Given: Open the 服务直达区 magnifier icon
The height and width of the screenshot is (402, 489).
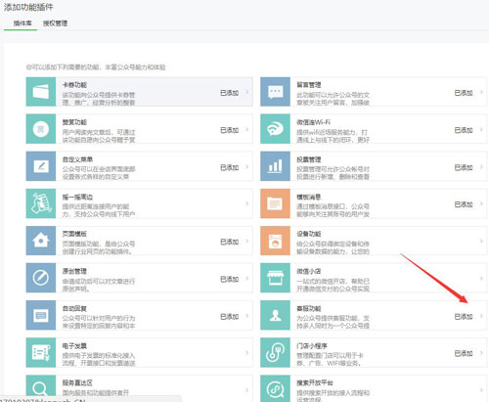Looking at the screenshot, I should pos(41,388).
